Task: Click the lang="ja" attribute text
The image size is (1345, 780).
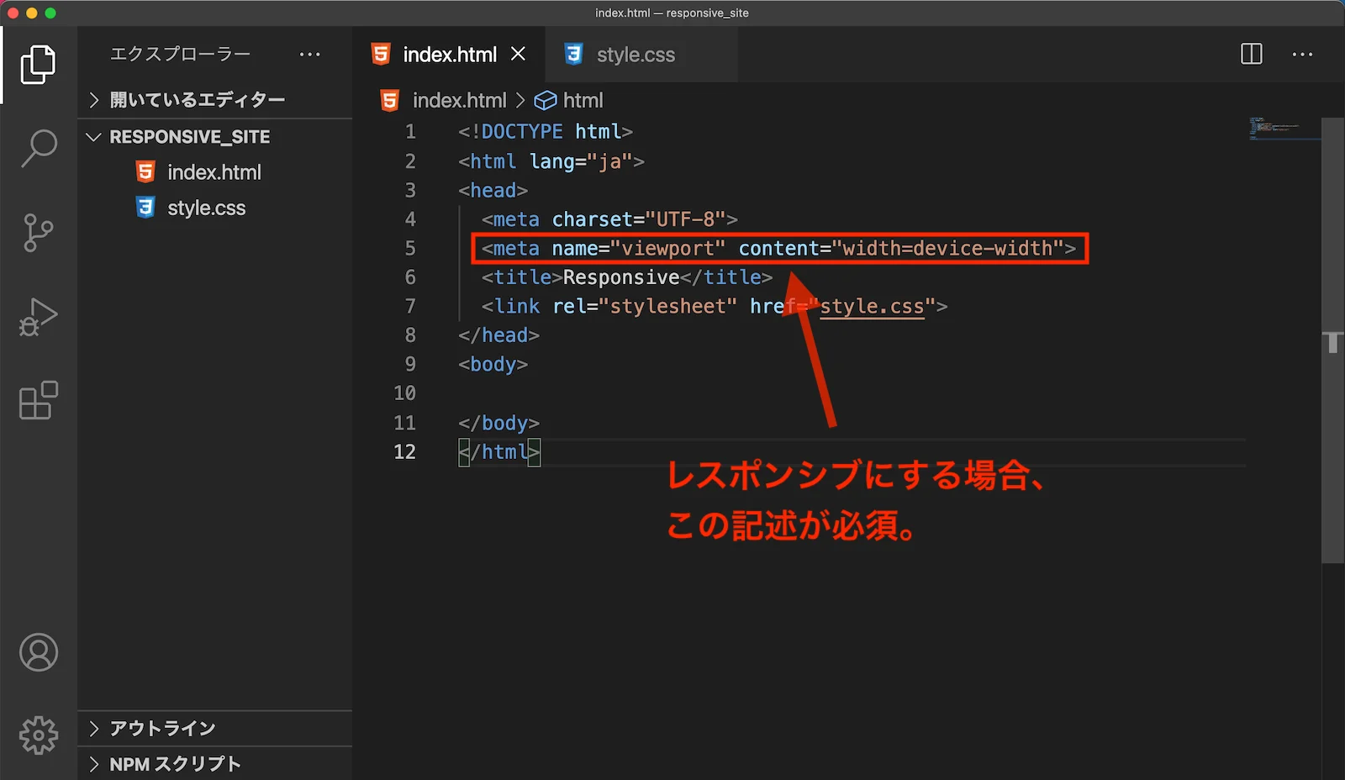Action: tap(581, 161)
